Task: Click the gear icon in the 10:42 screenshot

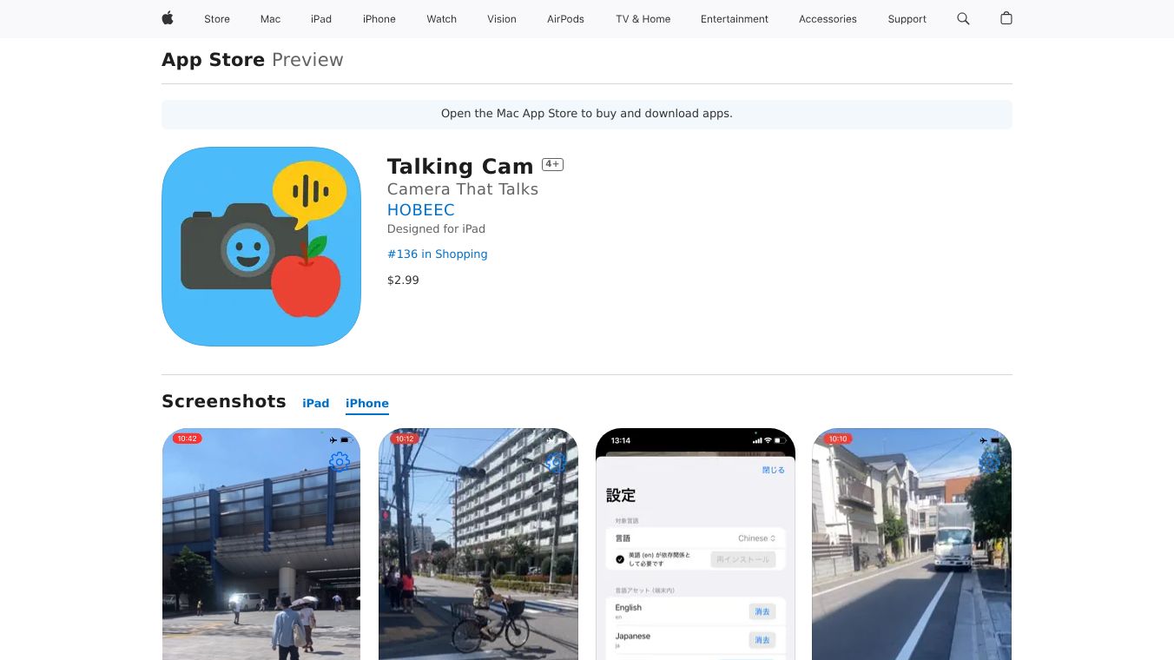Action: 340,461
